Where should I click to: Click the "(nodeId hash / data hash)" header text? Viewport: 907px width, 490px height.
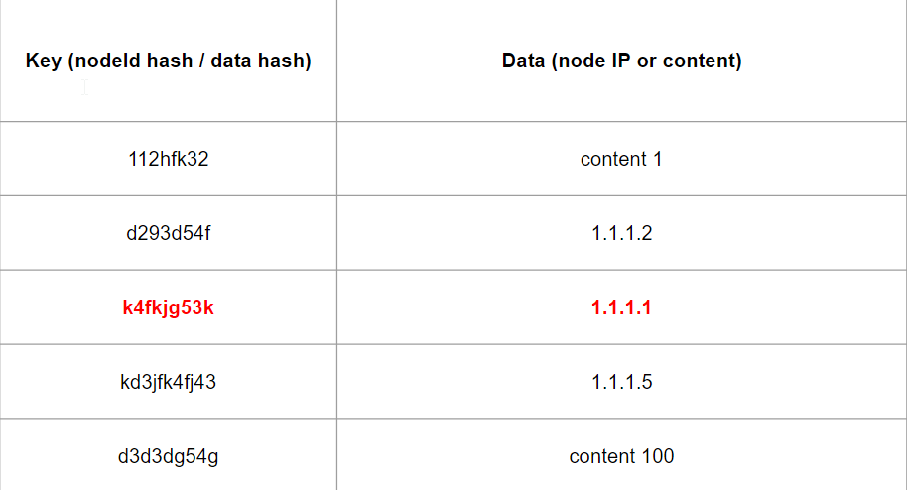click(187, 61)
